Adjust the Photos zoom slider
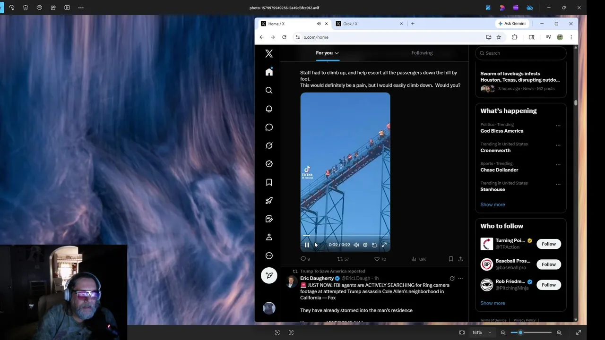Image resolution: width=605 pixels, height=340 pixels. coord(531,332)
